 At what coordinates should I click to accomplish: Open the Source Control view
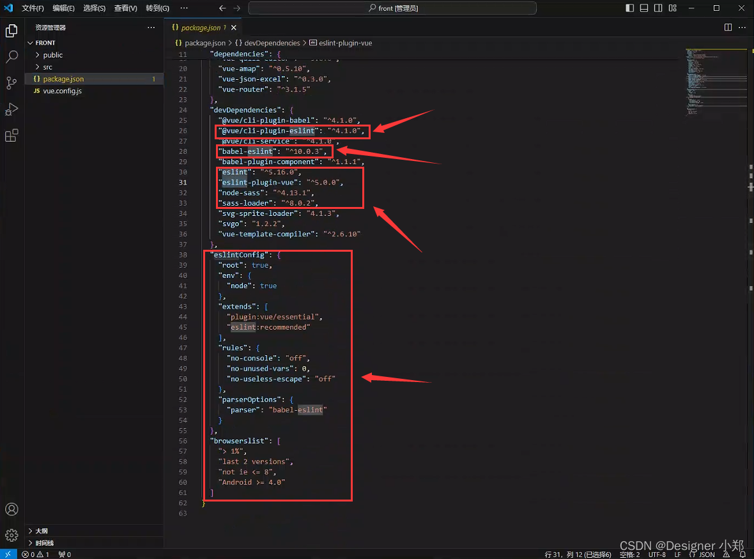[x=12, y=82]
